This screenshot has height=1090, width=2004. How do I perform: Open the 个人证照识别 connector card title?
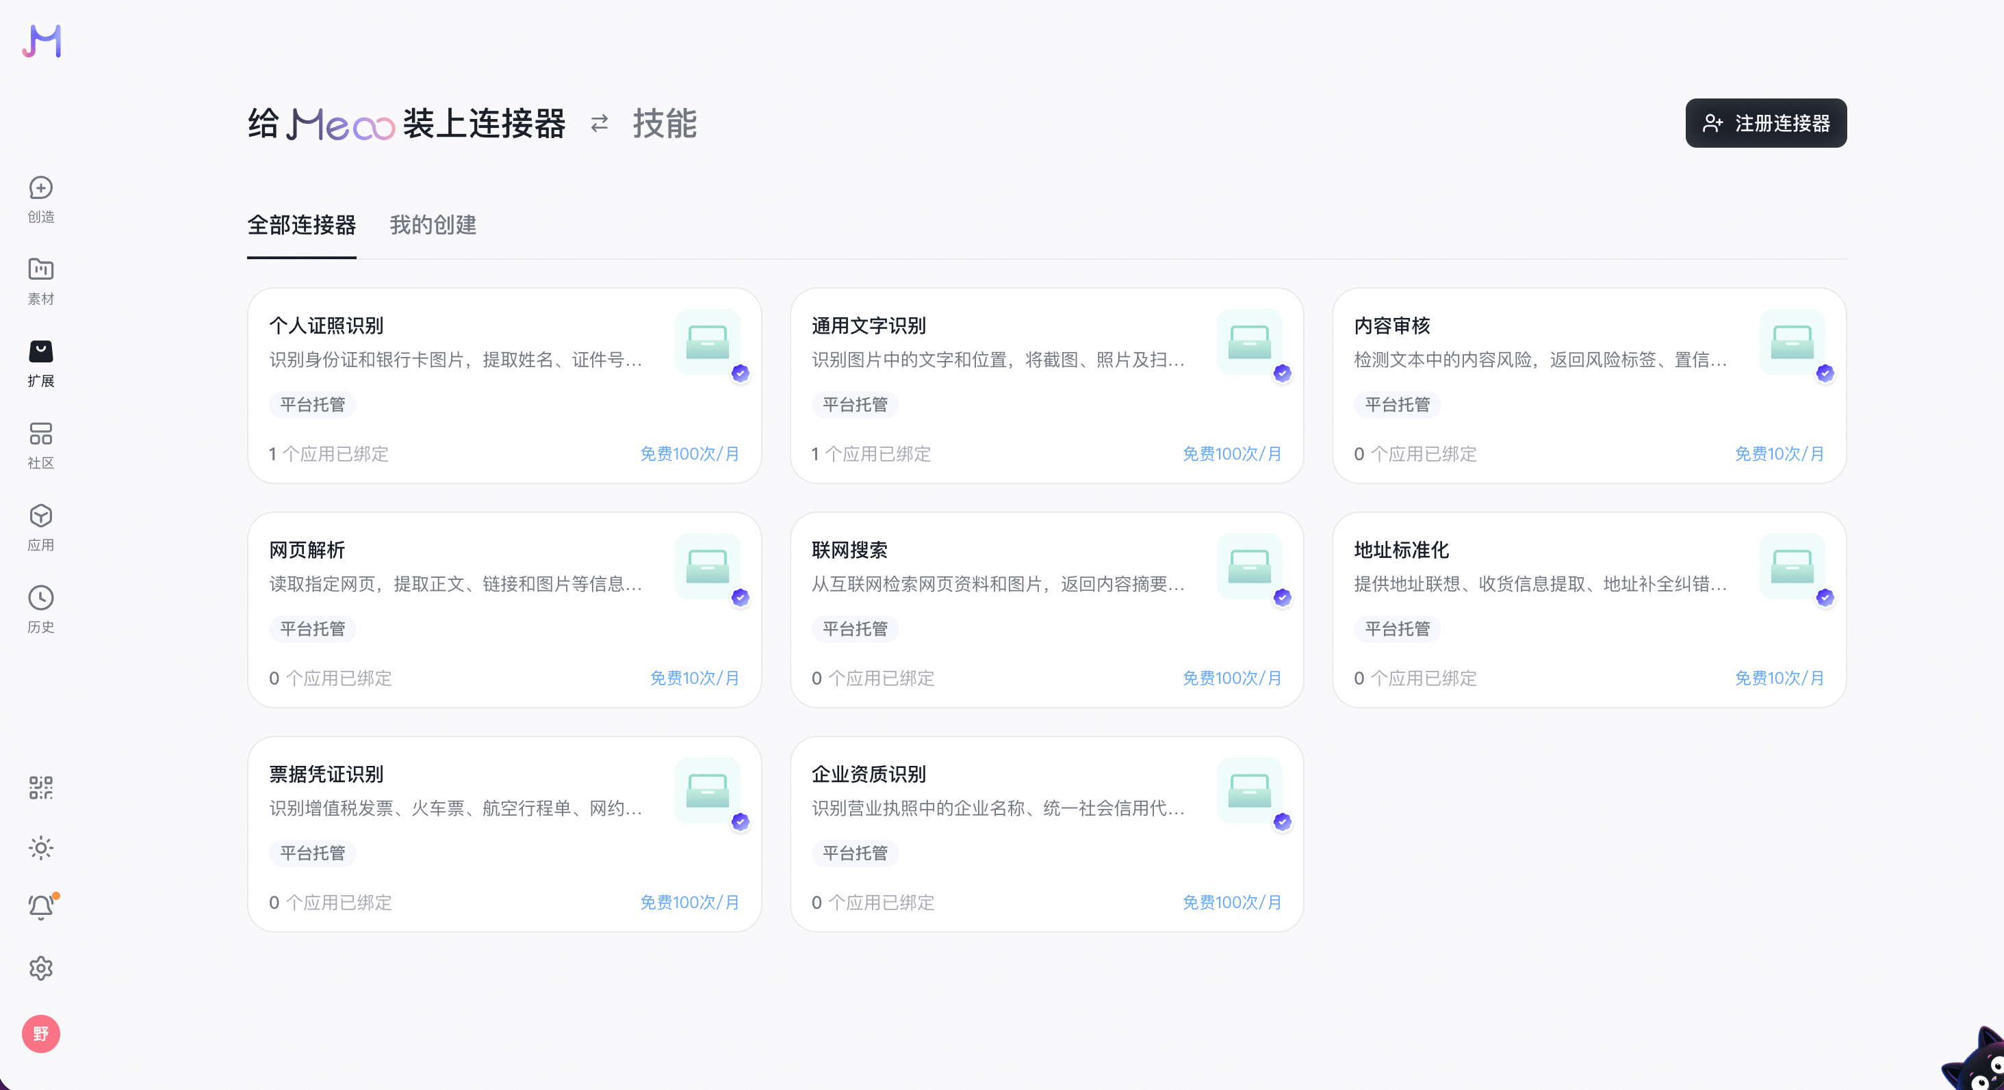[x=326, y=325]
